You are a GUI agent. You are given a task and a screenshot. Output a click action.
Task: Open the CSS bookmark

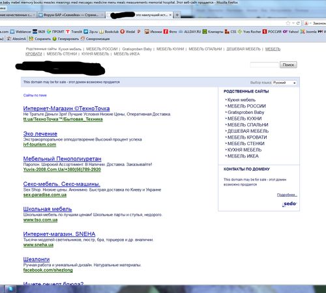[x=230, y=32]
